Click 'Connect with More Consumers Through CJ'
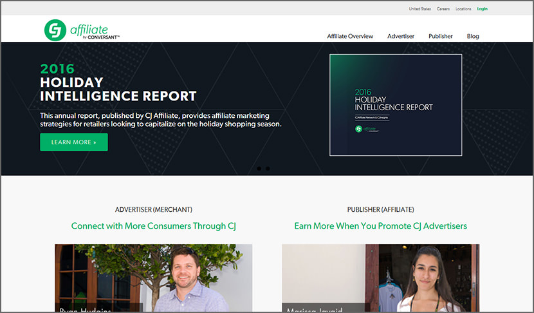This screenshot has height=313, width=534. point(154,226)
